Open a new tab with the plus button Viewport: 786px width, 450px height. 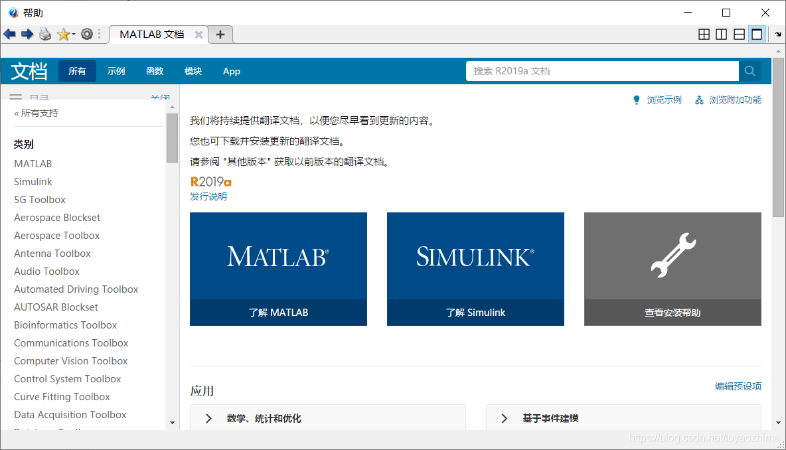point(220,34)
